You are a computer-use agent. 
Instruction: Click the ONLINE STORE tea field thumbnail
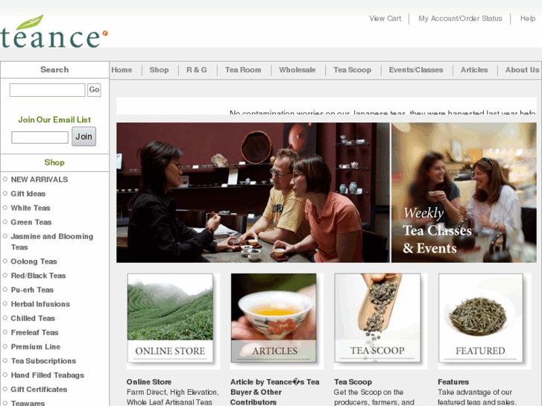pyautogui.click(x=170, y=318)
